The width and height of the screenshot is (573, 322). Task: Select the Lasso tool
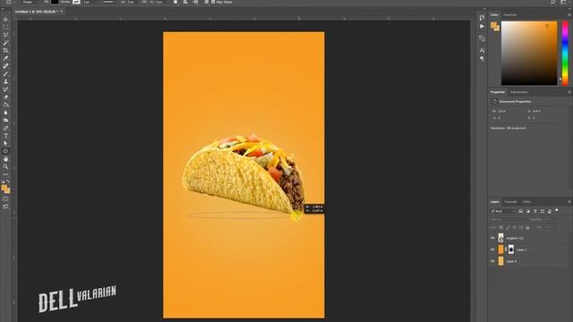pos(5,35)
